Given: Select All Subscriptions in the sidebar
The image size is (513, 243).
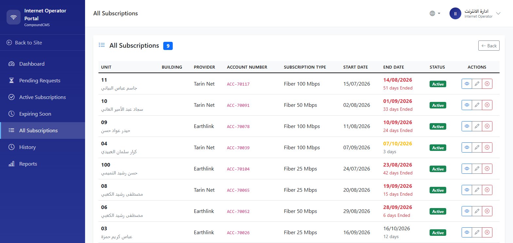Looking at the screenshot, I should [43, 131].
